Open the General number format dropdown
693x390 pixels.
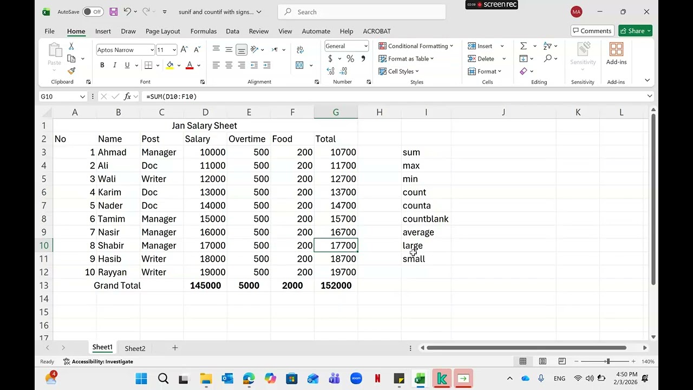point(366,46)
